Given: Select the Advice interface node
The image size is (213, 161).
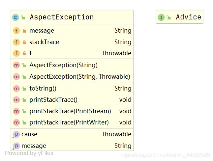Looking at the screenshot, I should click(x=180, y=17).
